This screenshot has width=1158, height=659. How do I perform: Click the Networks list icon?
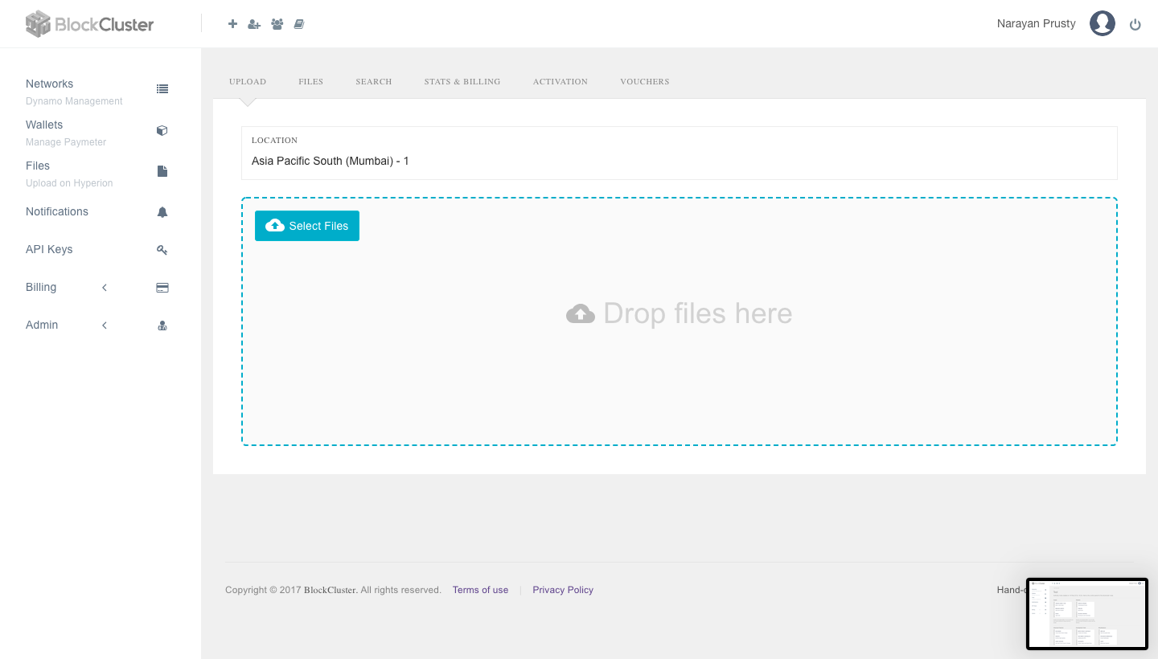(162, 88)
